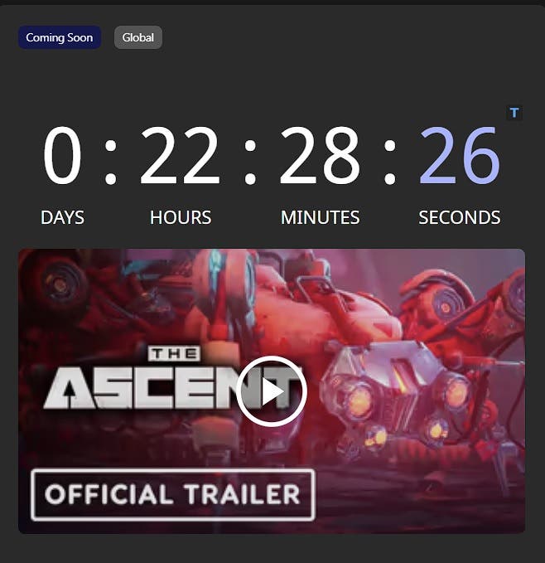The width and height of the screenshot is (545, 563).
Task: Click the DAYS label
Action: [x=62, y=217]
